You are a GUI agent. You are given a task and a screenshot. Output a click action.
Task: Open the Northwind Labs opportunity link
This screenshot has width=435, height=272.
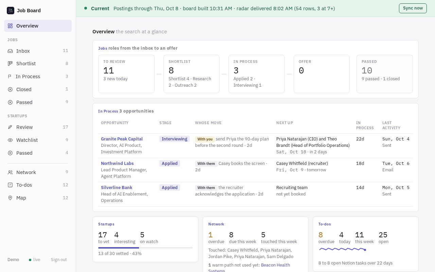[x=117, y=163]
